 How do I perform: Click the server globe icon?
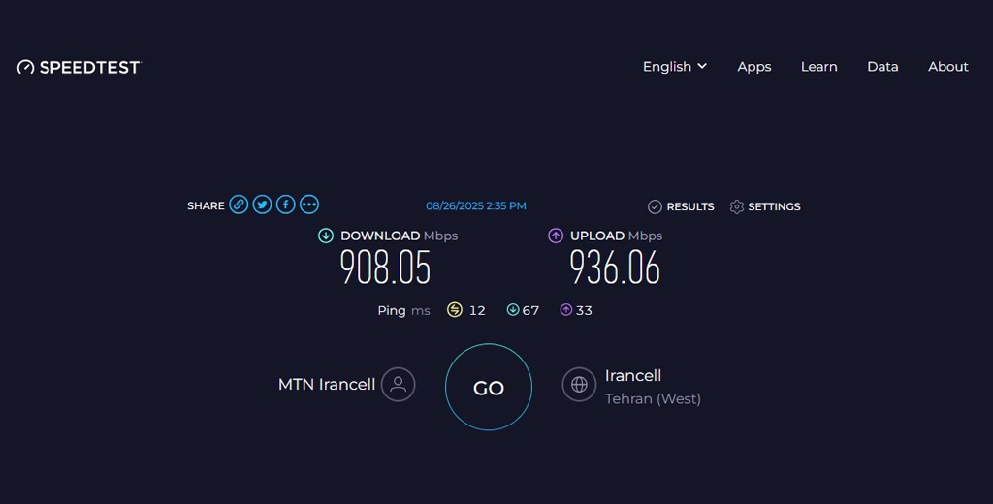579,384
